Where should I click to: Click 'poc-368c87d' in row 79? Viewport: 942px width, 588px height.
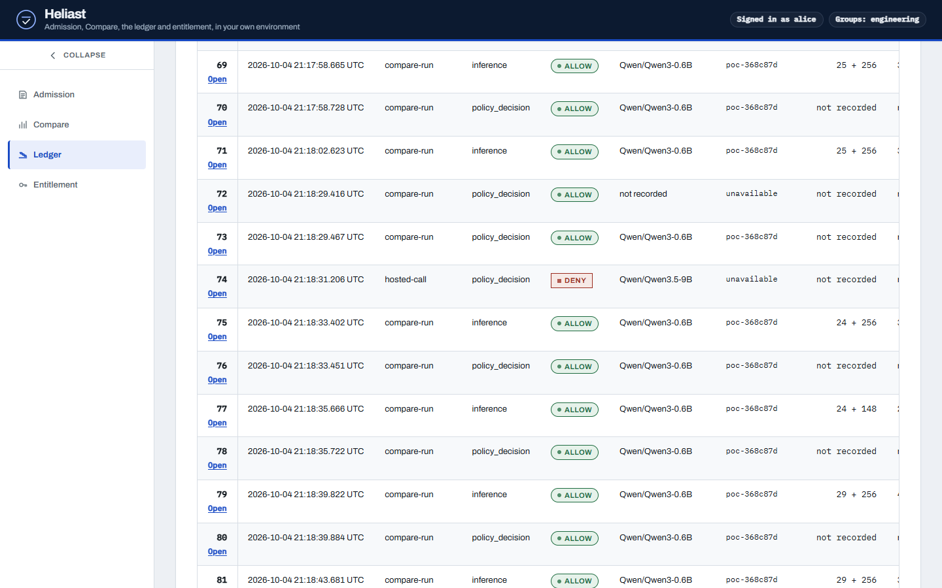tap(752, 494)
